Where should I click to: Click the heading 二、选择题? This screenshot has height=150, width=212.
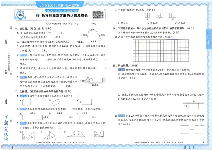pyautogui.click(x=43, y=91)
